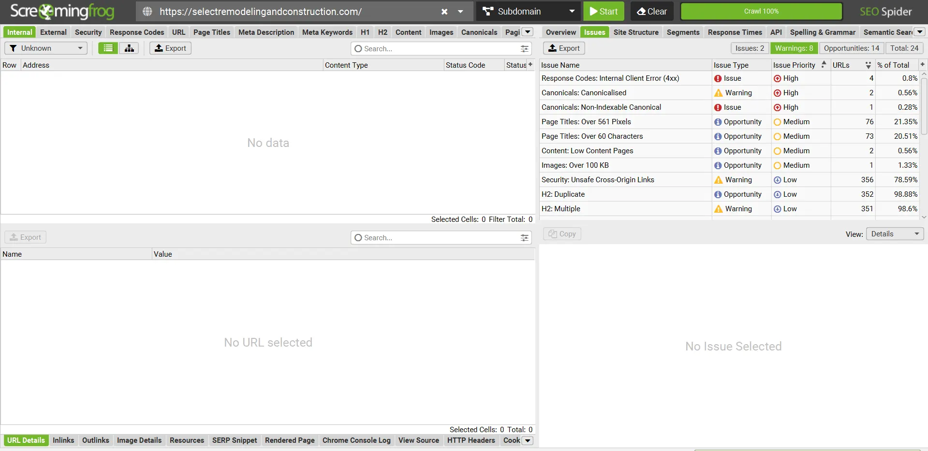This screenshot has width=928, height=451.
Task: Click Warning icon on Unsafe Cross-Origin Links row
Action: pos(719,180)
